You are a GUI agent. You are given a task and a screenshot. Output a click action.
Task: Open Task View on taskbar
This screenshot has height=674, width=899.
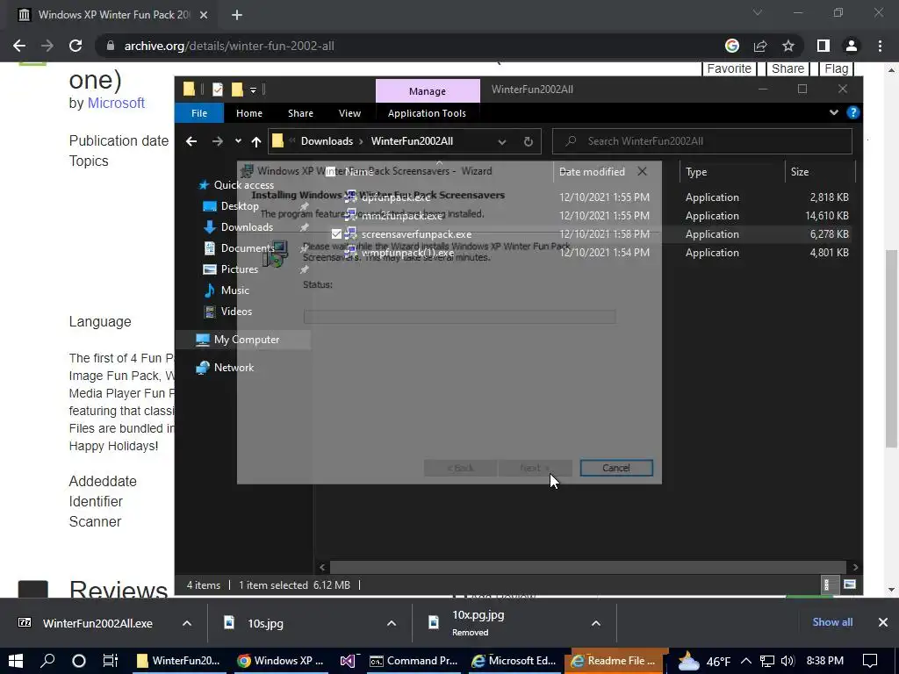click(110, 661)
